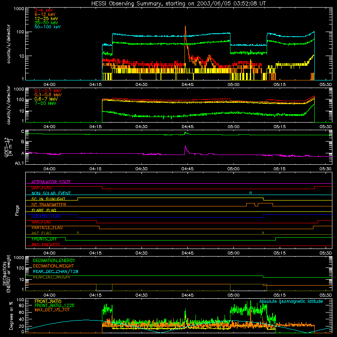Select the FRONTS_OFF flag label
Screen dimensions: 337x337
tap(44, 239)
